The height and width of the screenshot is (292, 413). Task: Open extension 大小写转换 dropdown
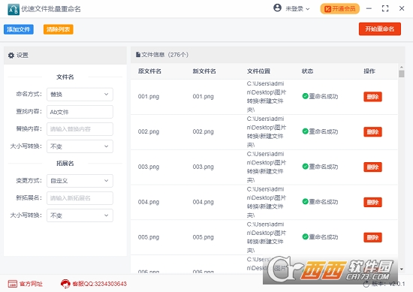click(x=80, y=215)
